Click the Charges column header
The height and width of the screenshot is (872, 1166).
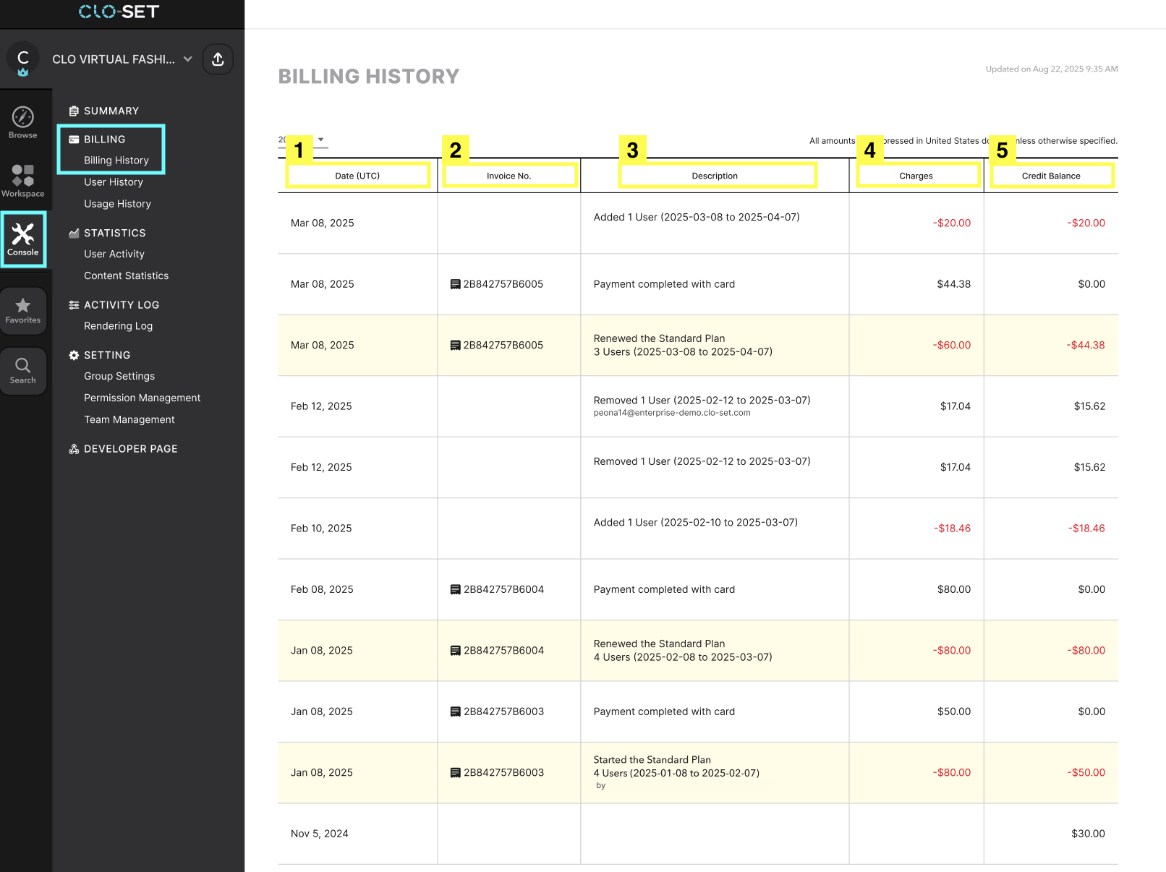(x=916, y=176)
